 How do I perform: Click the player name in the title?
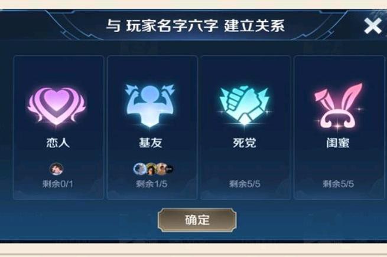[x=172, y=25]
